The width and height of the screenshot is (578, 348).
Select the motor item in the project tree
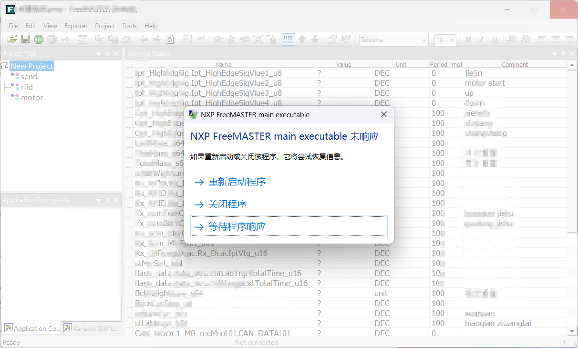tap(32, 97)
